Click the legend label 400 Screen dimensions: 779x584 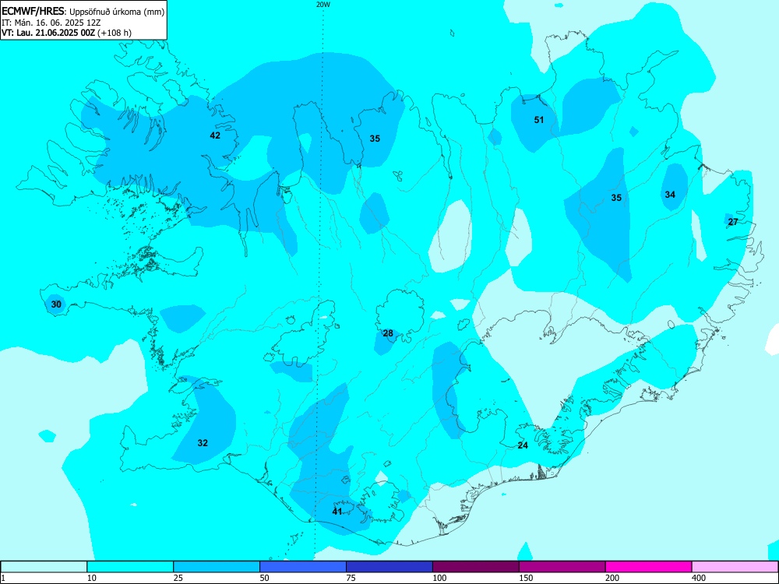pos(699,578)
